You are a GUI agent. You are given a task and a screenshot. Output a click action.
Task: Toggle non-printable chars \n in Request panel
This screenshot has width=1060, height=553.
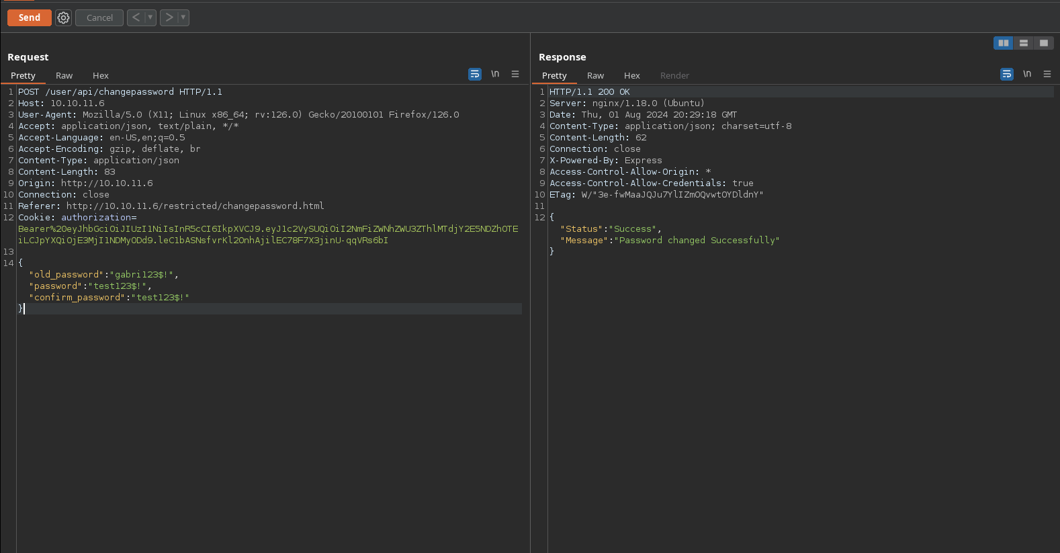[x=495, y=74]
